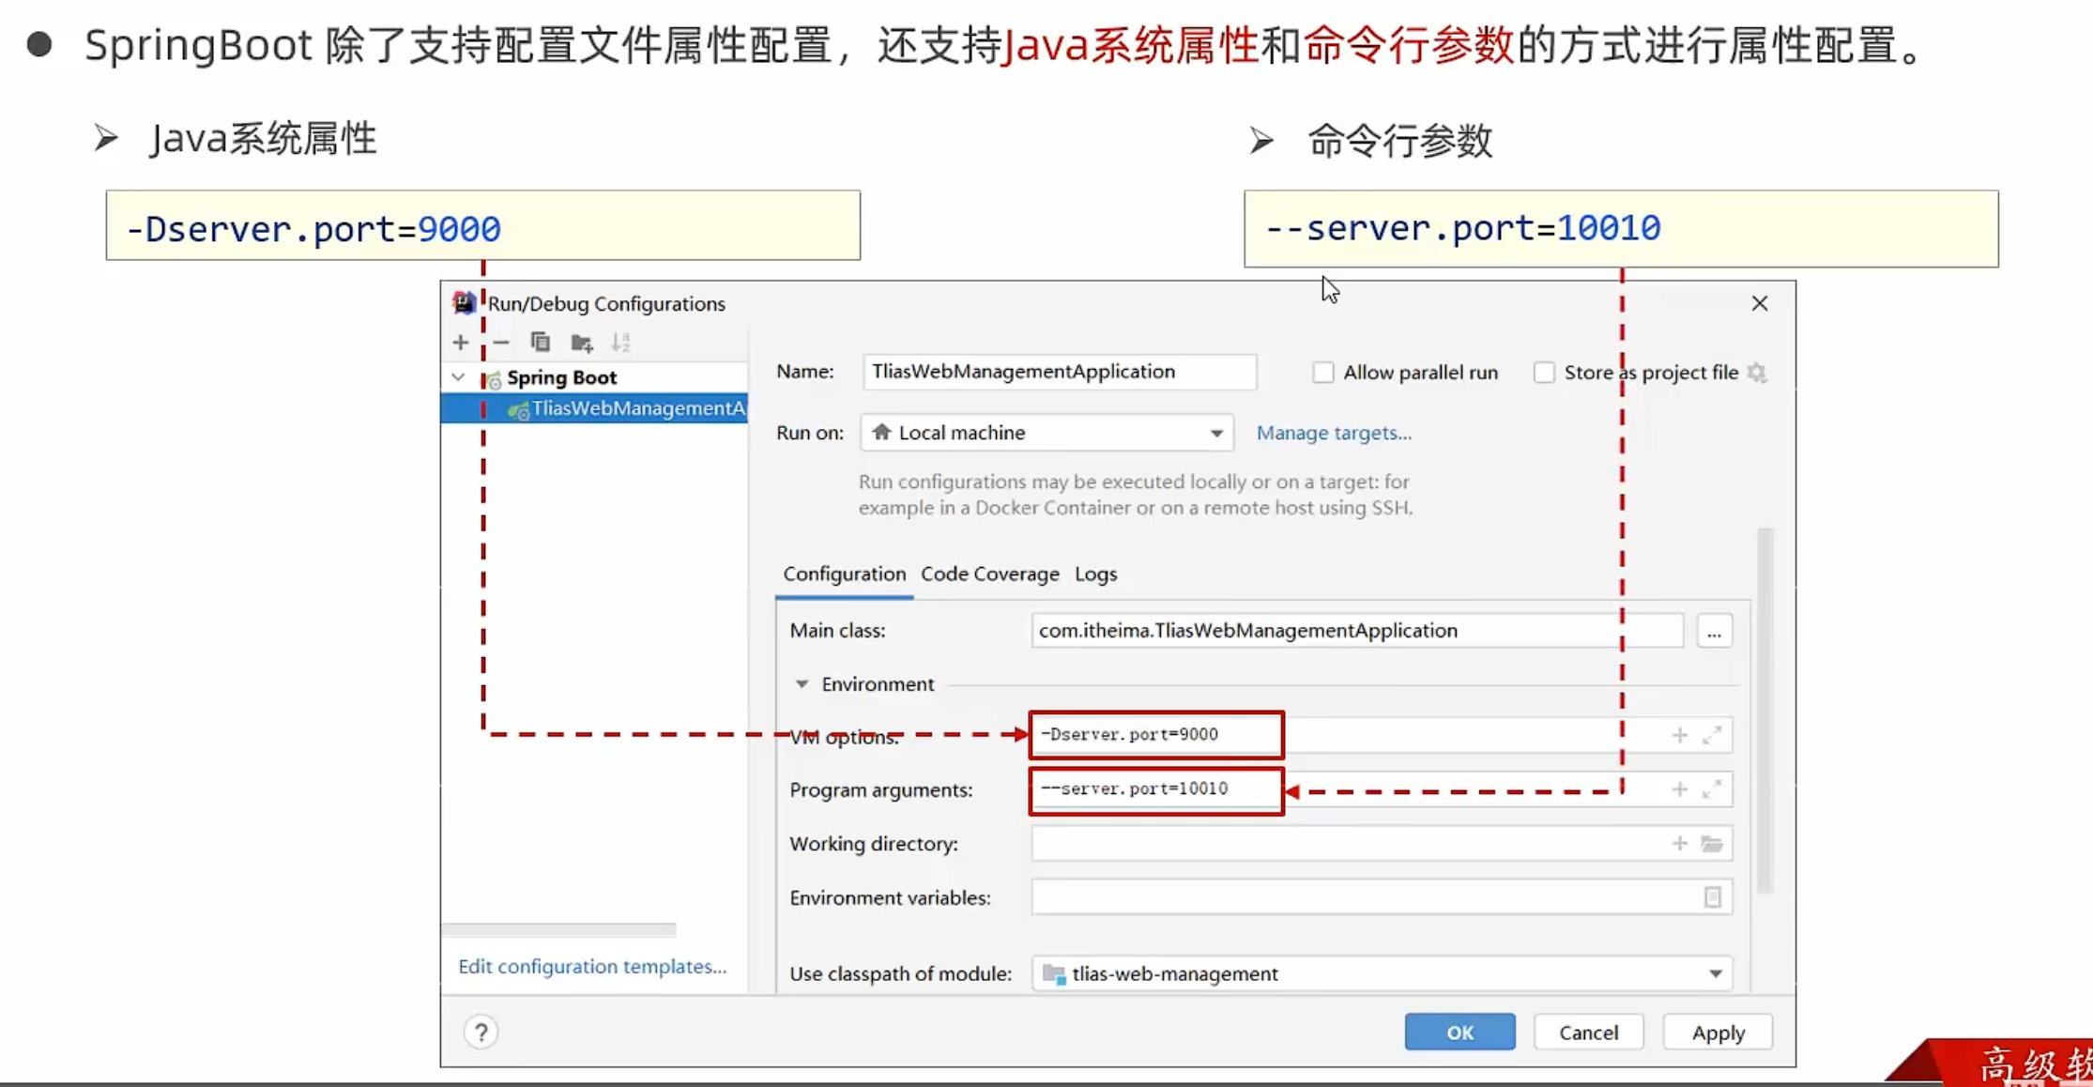Click the Remove Configuration minus icon
The height and width of the screenshot is (1087, 2093).
[501, 343]
